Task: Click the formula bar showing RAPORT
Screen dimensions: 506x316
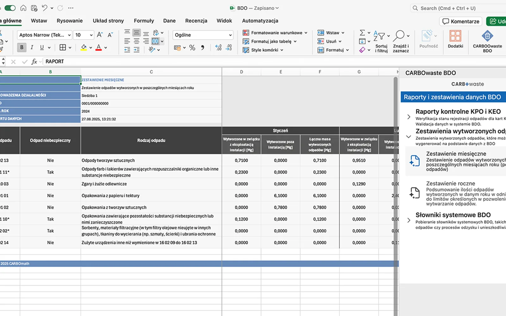Action: [x=275, y=62]
